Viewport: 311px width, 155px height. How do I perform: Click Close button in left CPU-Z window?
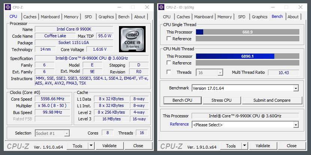(138, 146)
